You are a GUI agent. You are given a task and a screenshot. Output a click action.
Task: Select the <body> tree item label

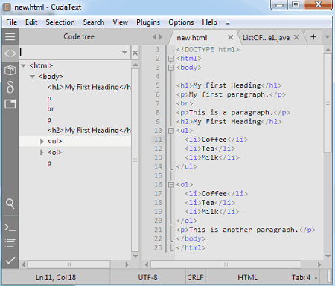tap(51, 77)
